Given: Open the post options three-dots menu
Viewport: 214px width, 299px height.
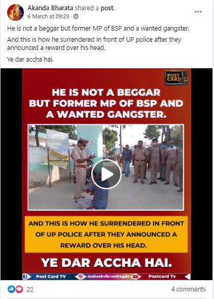Looking at the screenshot, I should [x=198, y=12].
